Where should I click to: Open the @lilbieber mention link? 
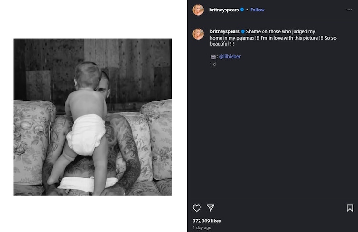[230, 57]
